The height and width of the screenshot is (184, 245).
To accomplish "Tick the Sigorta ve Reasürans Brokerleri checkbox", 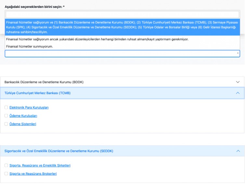I will click(6, 174).
